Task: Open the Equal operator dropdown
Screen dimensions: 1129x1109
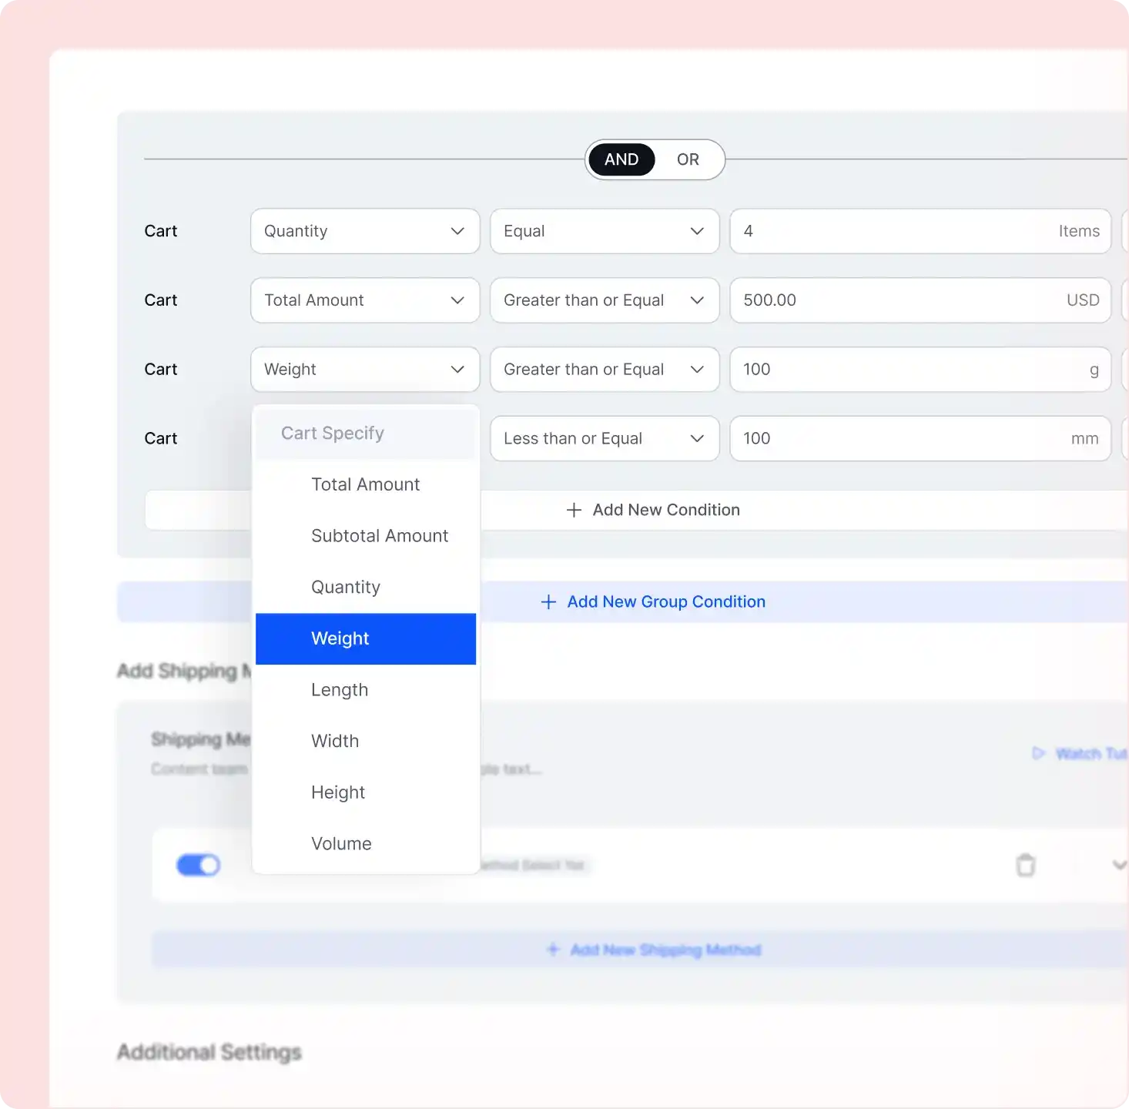Action: [x=605, y=231]
